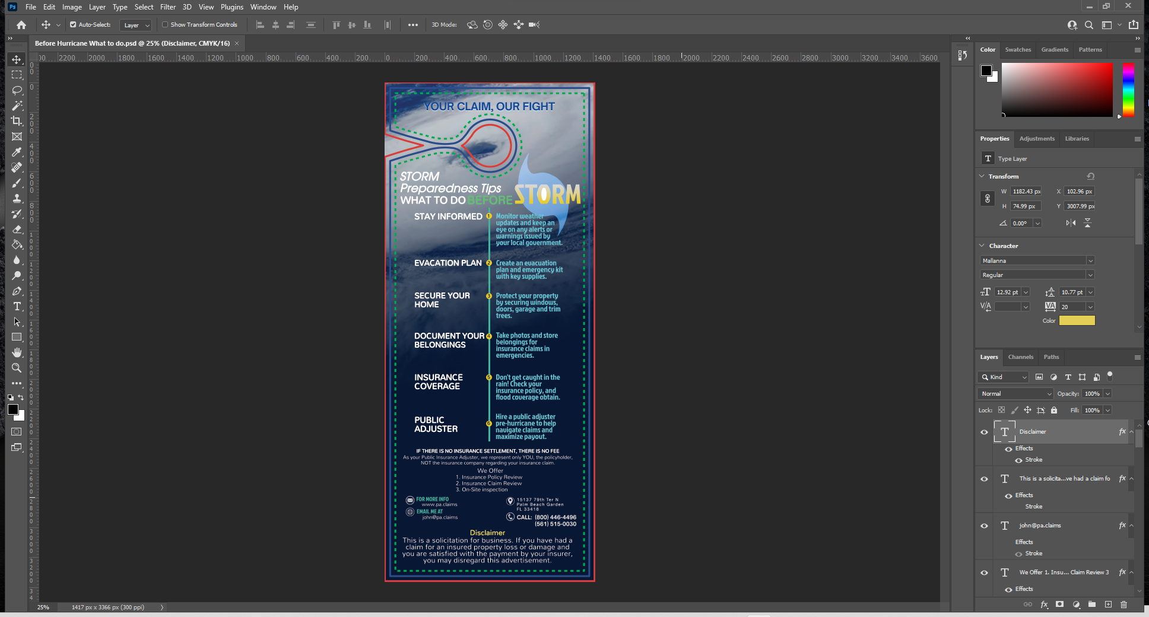This screenshot has width=1149, height=617.
Task: Delete layer with the trash icon
Action: [x=1123, y=605]
